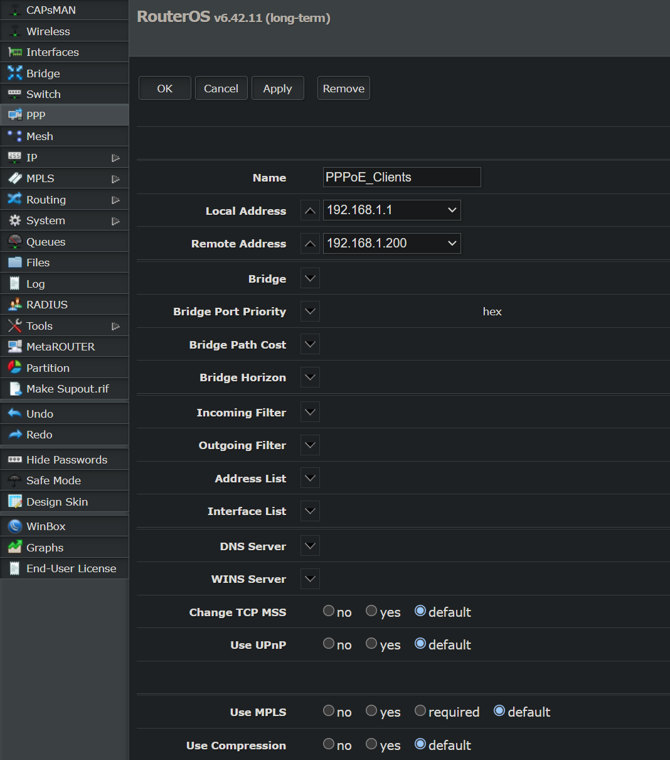Click the Graphs chart icon
The height and width of the screenshot is (760, 670).
pos(15,548)
